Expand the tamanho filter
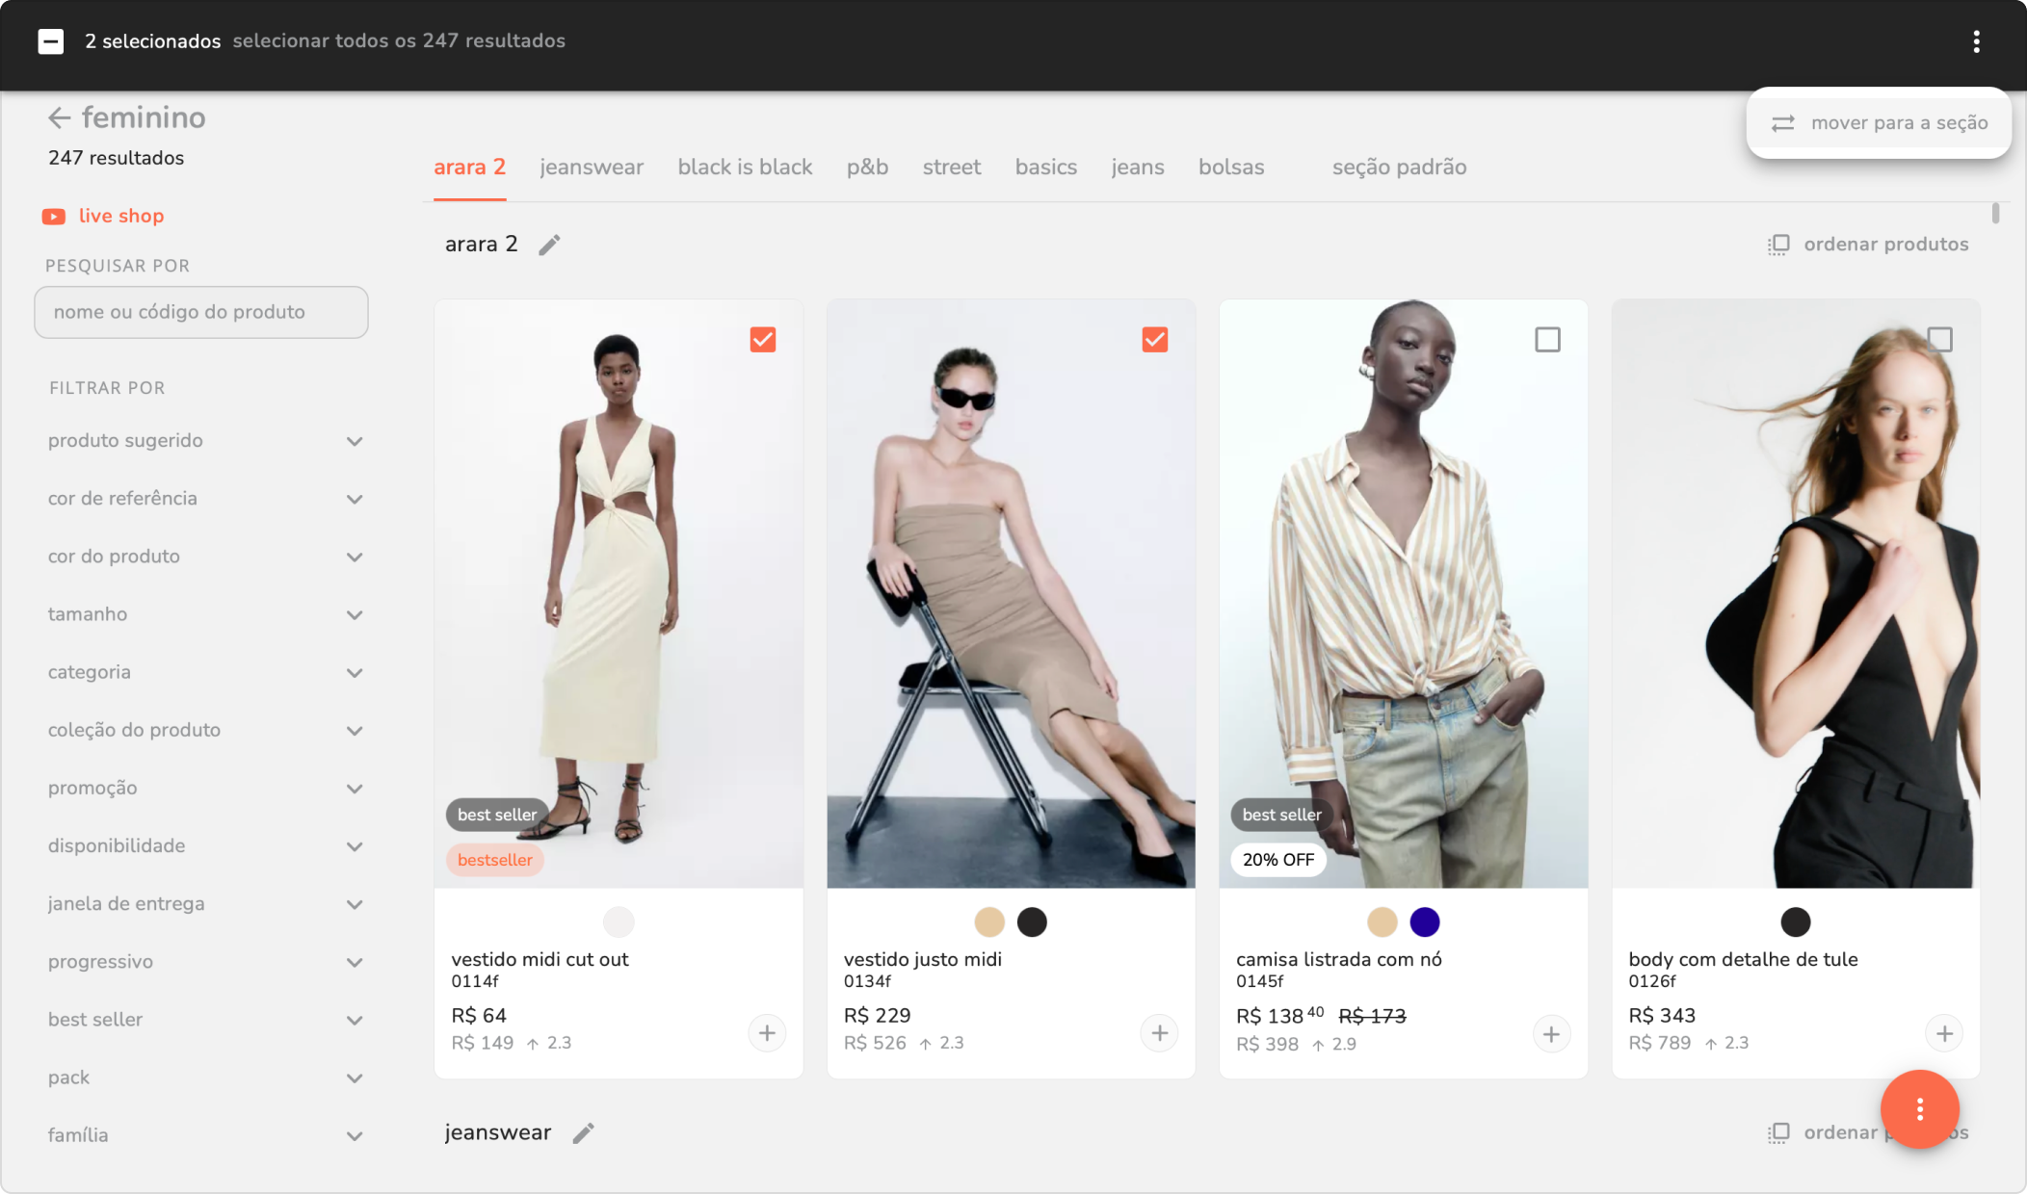The image size is (2027, 1194). [355, 614]
